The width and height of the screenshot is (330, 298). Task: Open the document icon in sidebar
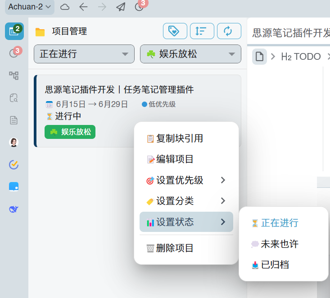click(x=14, y=120)
